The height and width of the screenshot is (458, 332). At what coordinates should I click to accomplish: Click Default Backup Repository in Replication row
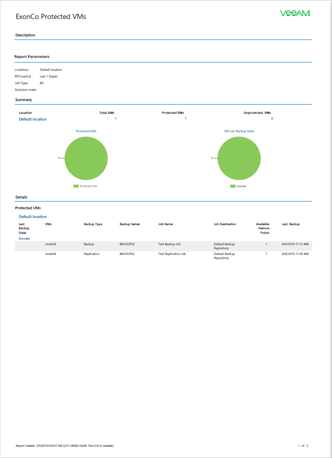[x=224, y=256]
